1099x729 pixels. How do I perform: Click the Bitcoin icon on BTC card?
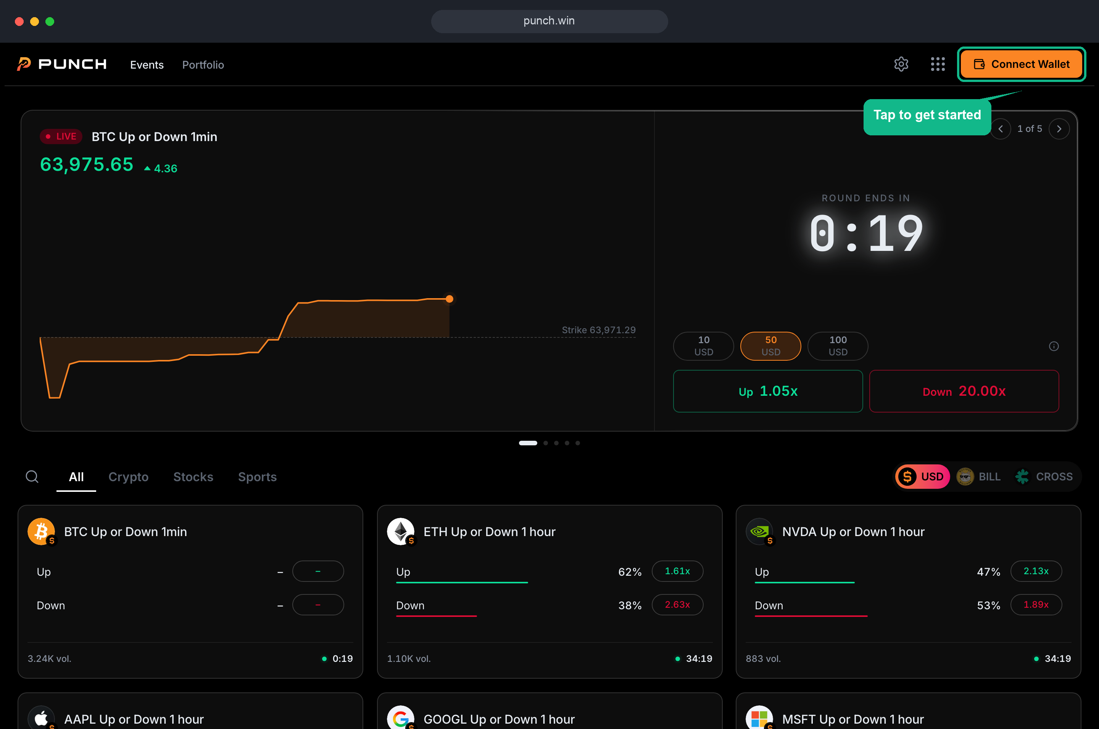click(41, 531)
